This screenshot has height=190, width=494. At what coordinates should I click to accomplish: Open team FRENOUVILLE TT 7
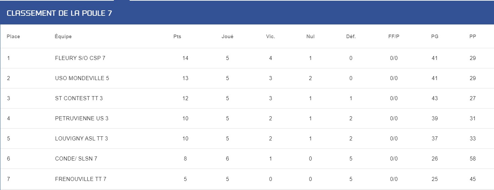point(81,179)
